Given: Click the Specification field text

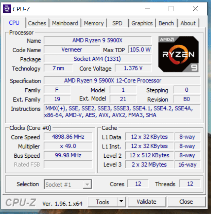Looking at the screenshot, I should coord(113,80).
